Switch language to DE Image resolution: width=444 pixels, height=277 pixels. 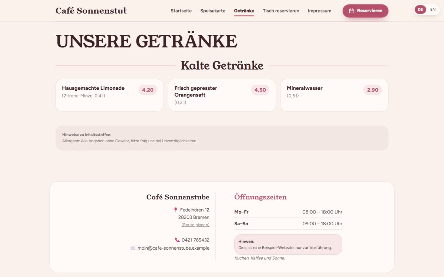(x=420, y=10)
